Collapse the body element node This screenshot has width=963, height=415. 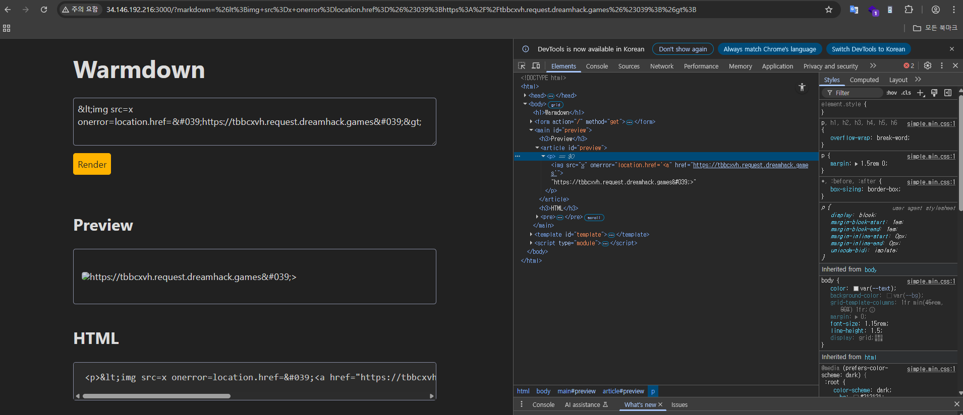coord(525,104)
